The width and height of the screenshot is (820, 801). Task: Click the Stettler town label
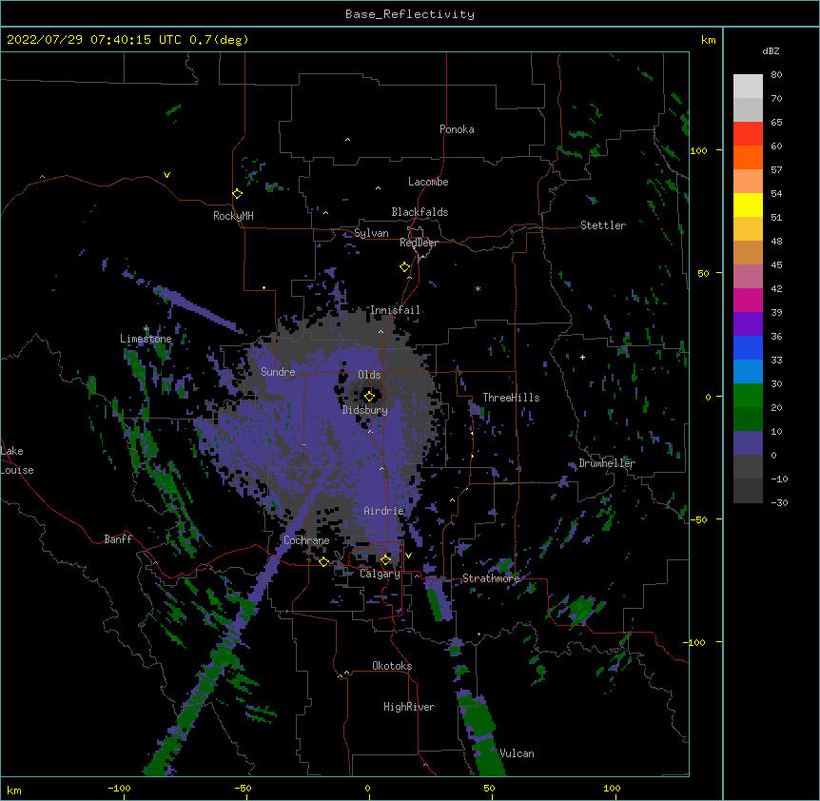[x=603, y=225]
